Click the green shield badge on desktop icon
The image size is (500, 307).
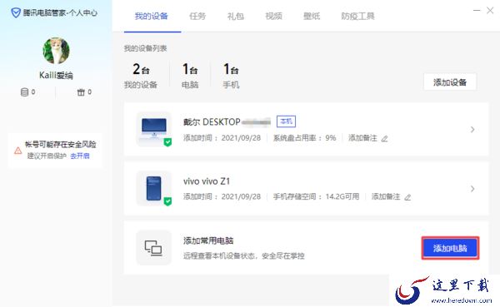(167, 142)
